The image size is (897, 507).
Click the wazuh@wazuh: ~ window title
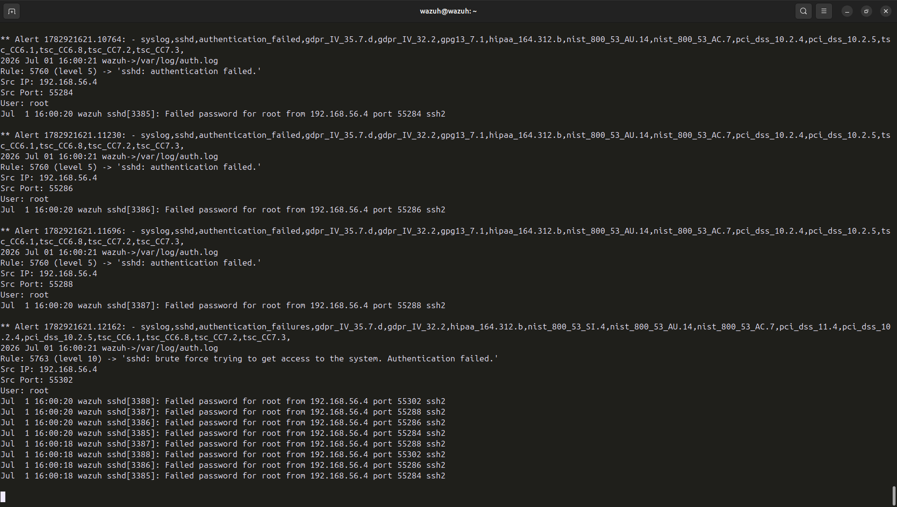448,11
